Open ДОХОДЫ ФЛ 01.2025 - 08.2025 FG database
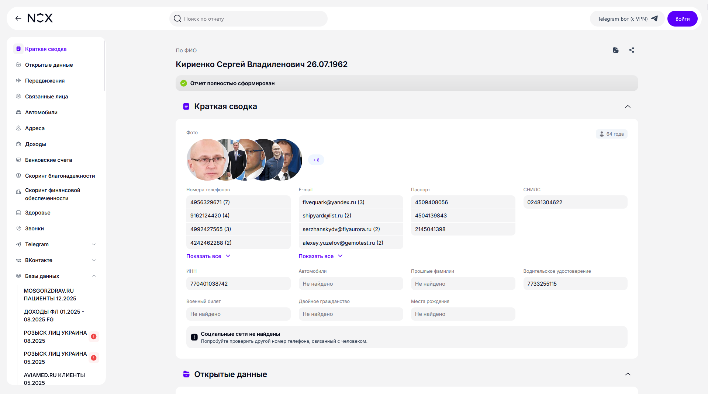 [x=54, y=316]
